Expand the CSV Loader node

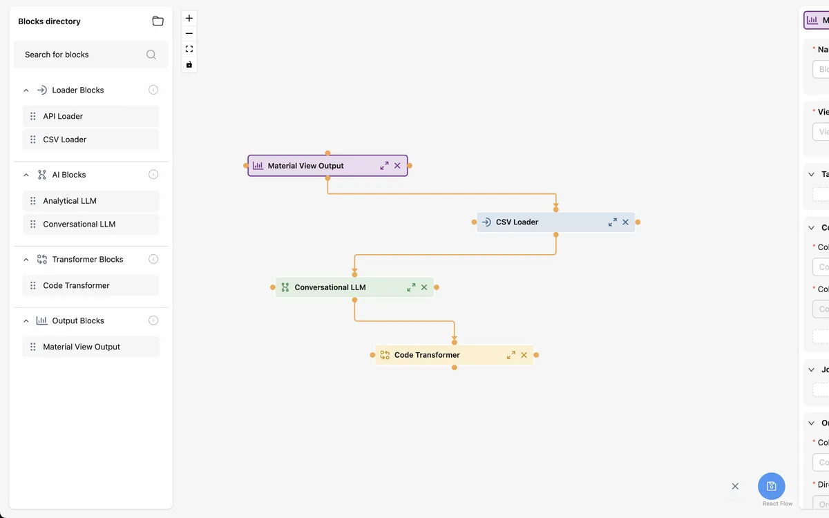pos(612,222)
